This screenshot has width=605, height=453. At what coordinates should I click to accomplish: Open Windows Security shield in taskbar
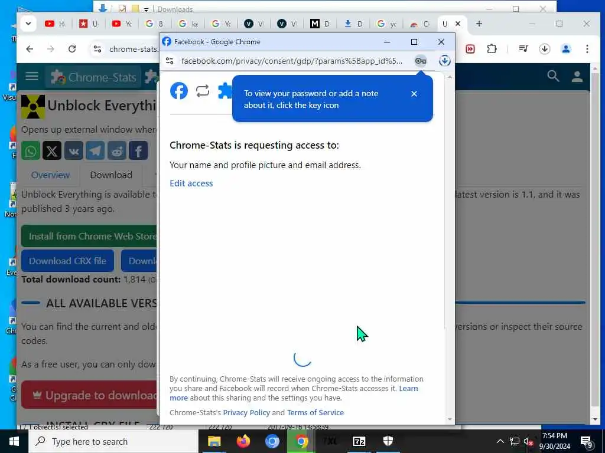pos(388,441)
